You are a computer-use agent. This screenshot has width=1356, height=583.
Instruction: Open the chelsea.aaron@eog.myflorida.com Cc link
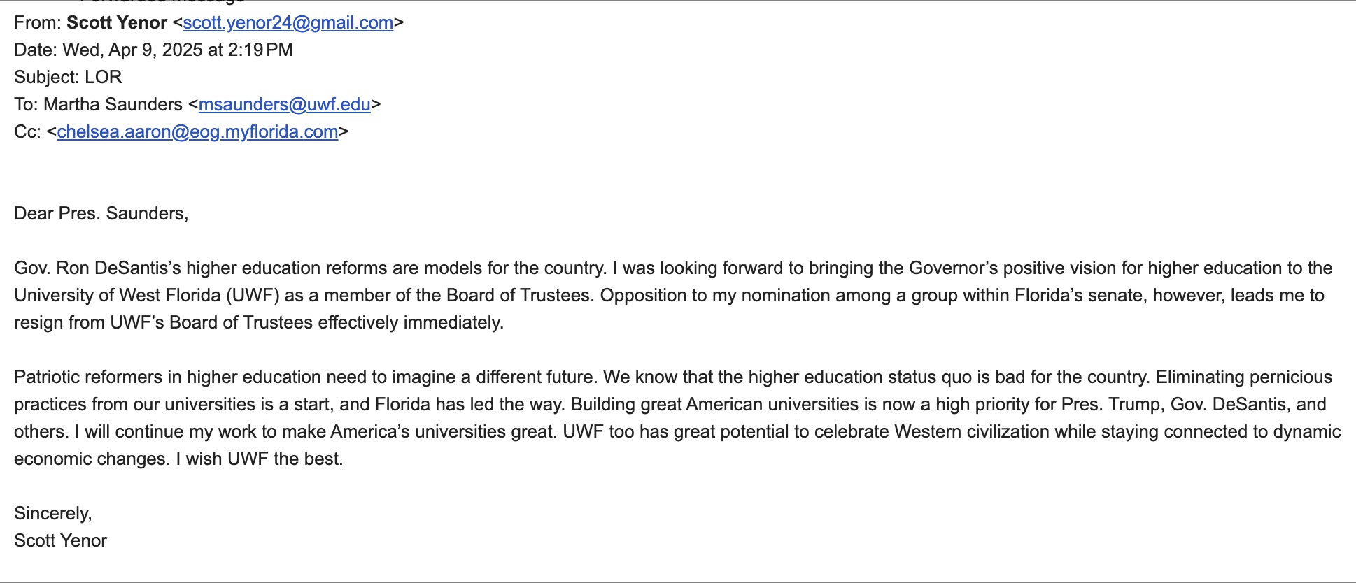(x=197, y=132)
